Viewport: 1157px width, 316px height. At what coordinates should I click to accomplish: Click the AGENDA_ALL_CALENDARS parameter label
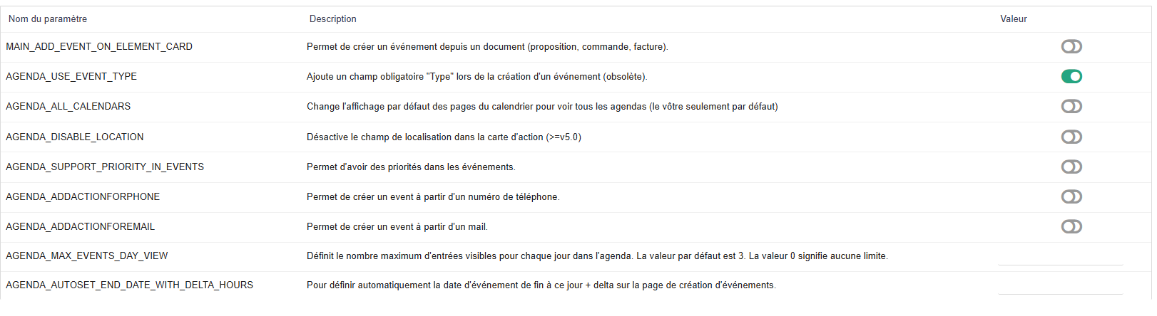click(x=68, y=106)
